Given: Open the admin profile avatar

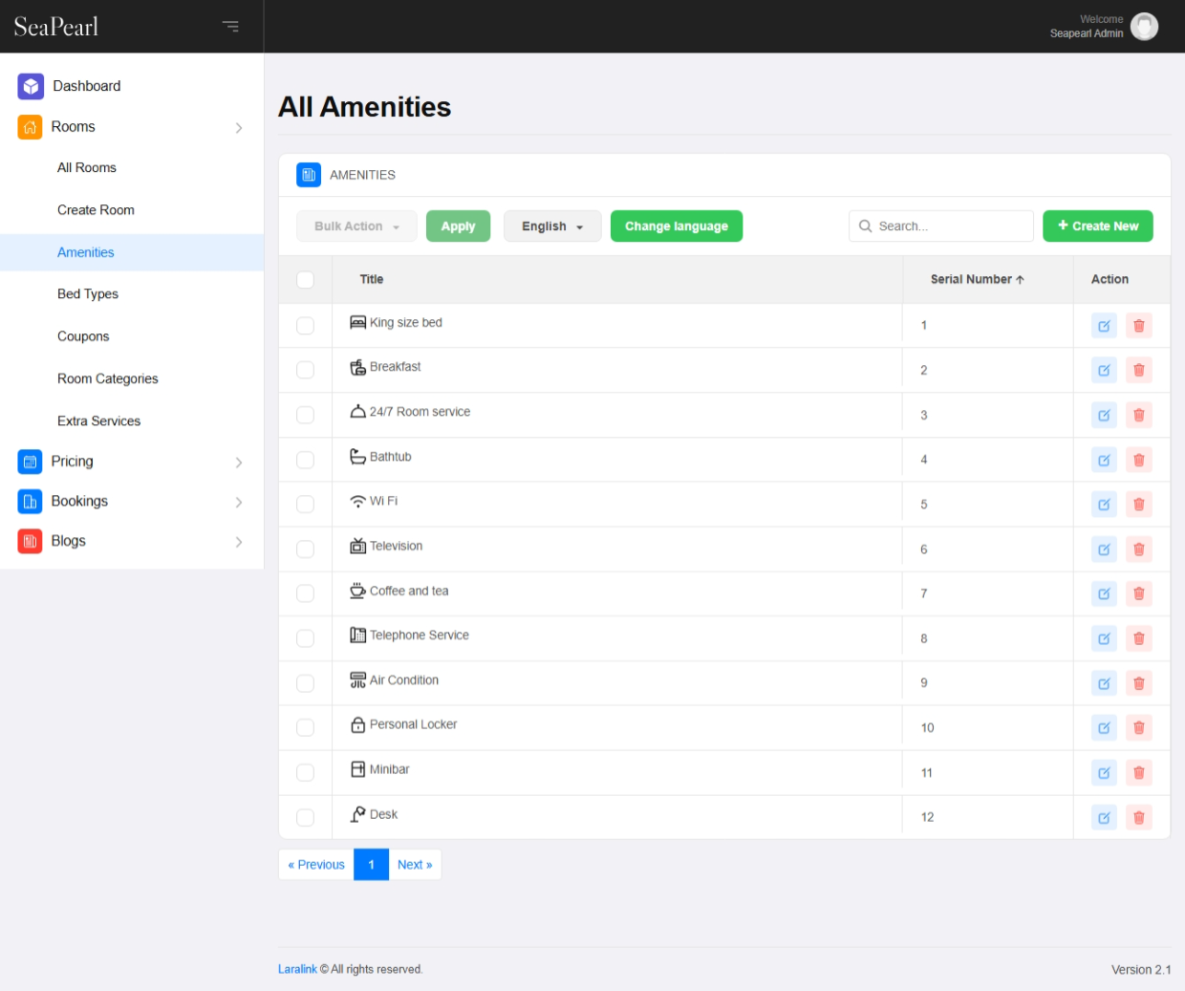Looking at the screenshot, I should [x=1144, y=27].
